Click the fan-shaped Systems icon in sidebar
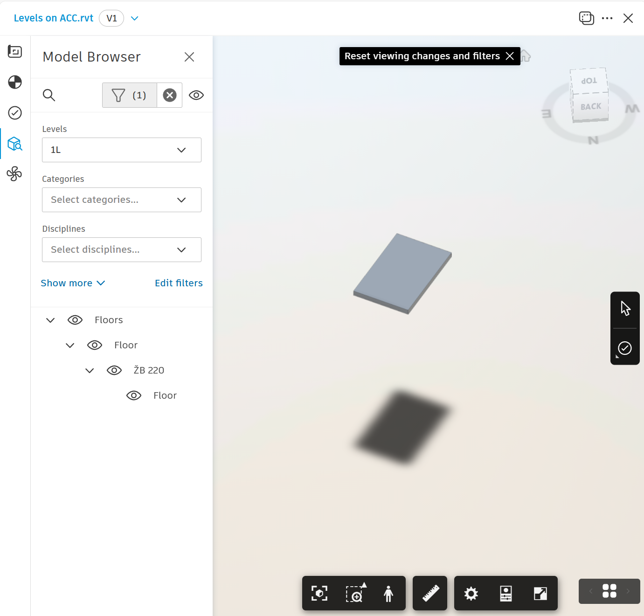This screenshot has height=616, width=644. point(14,174)
